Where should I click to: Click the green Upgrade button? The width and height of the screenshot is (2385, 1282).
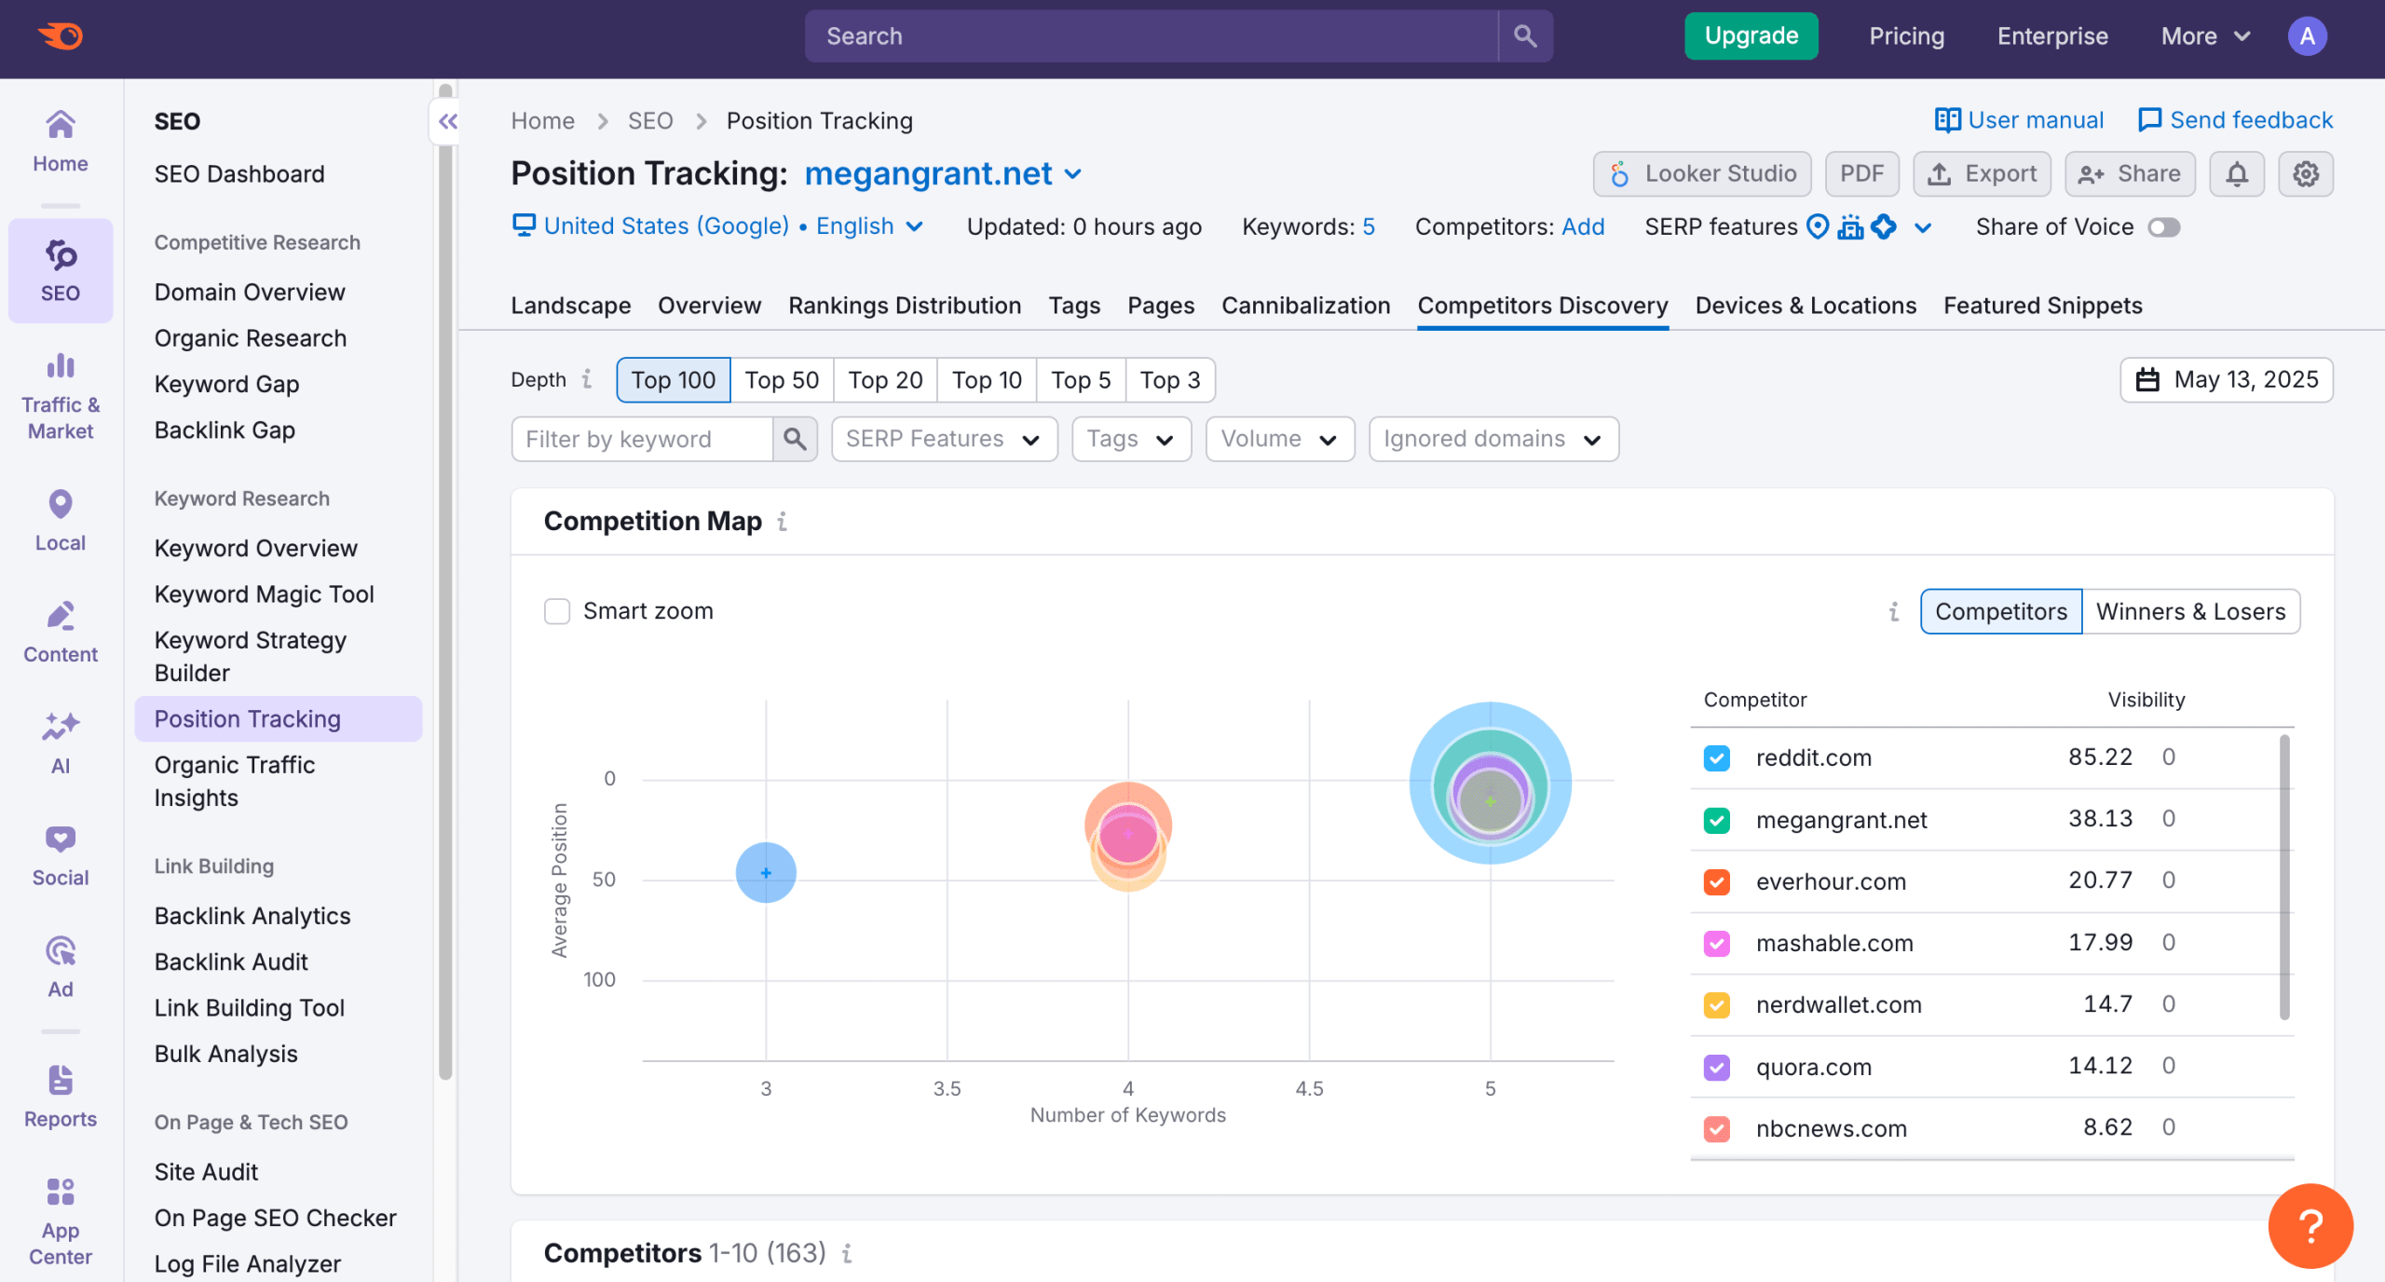coord(1751,36)
